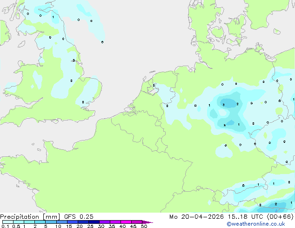Click the 0.1–0.5 mm palest legend swatch
The height and width of the screenshot is (228, 295).
click(8, 222)
